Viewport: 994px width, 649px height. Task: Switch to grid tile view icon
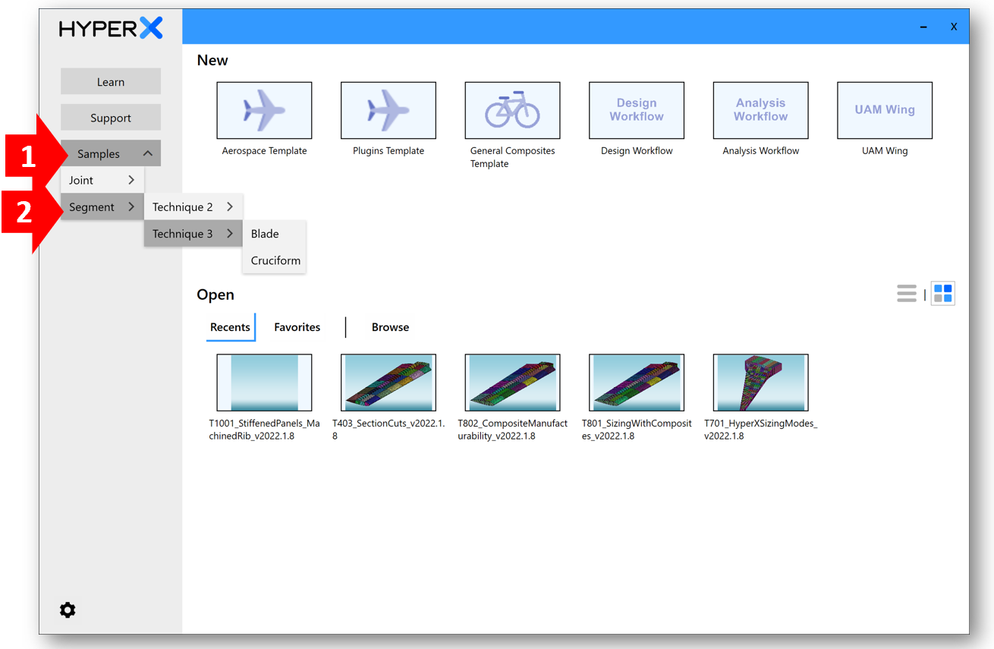click(x=943, y=293)
